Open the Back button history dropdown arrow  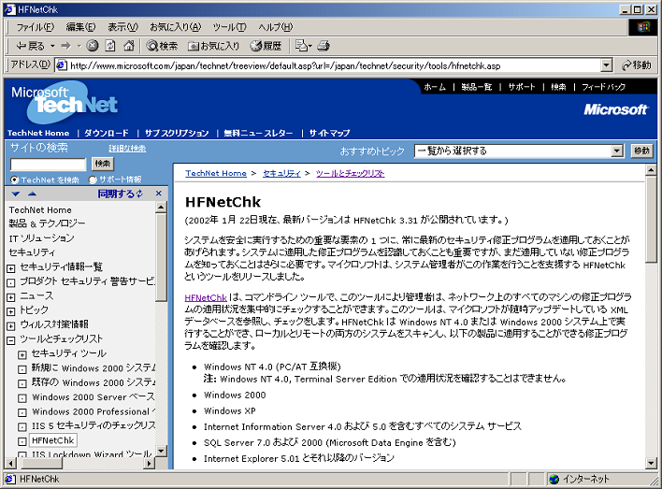[x=52, y=46]
